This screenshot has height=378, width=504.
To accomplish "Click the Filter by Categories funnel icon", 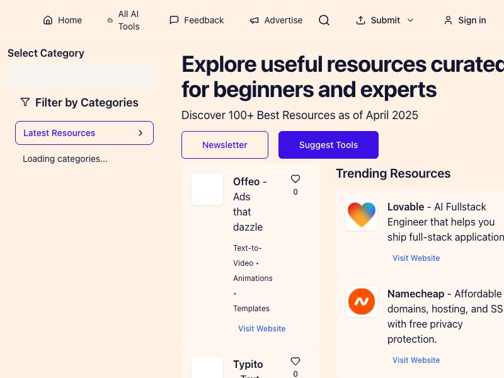I will 25,102.
